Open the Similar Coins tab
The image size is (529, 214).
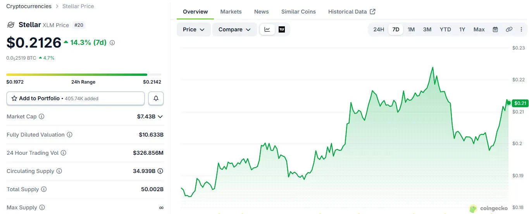(x=298, y=12)
